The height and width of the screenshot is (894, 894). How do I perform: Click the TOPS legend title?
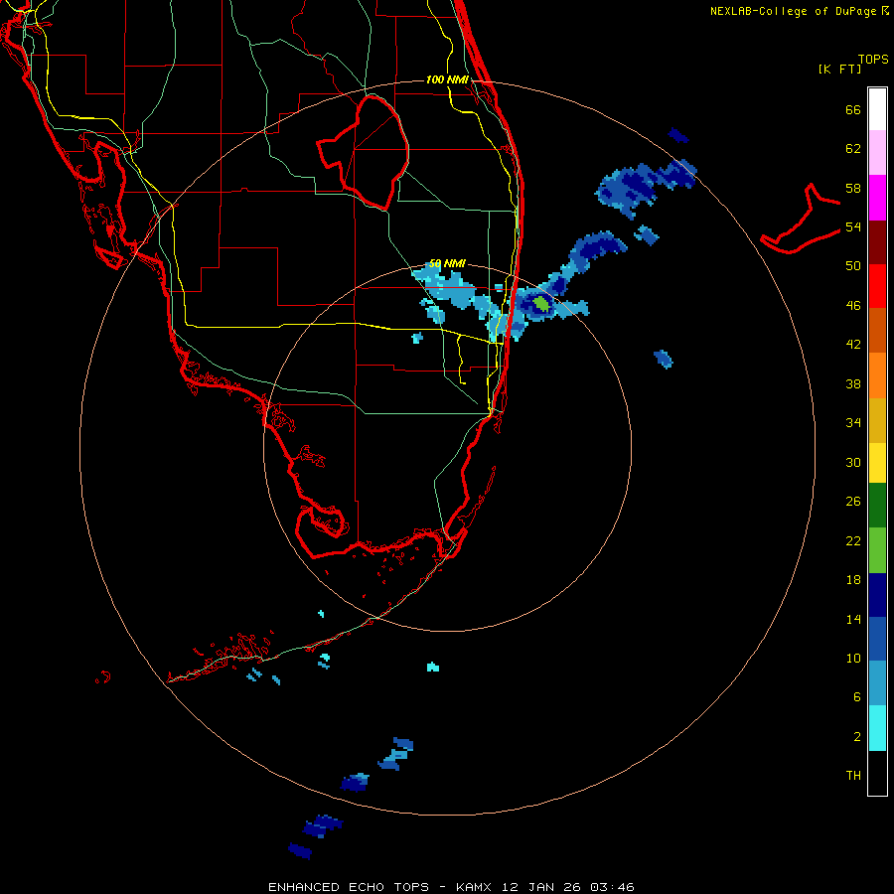point(873,59)
